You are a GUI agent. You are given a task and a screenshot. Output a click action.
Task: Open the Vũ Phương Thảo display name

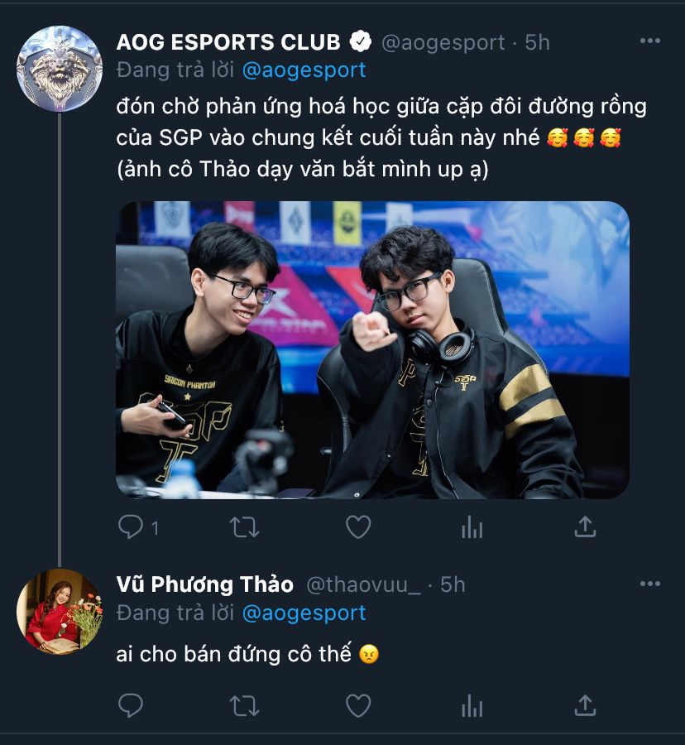coord(205,584)
